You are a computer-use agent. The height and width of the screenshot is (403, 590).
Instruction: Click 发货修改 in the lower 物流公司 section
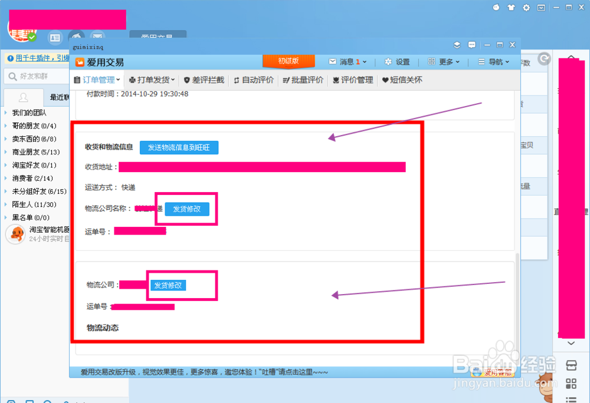coord(168,285)
